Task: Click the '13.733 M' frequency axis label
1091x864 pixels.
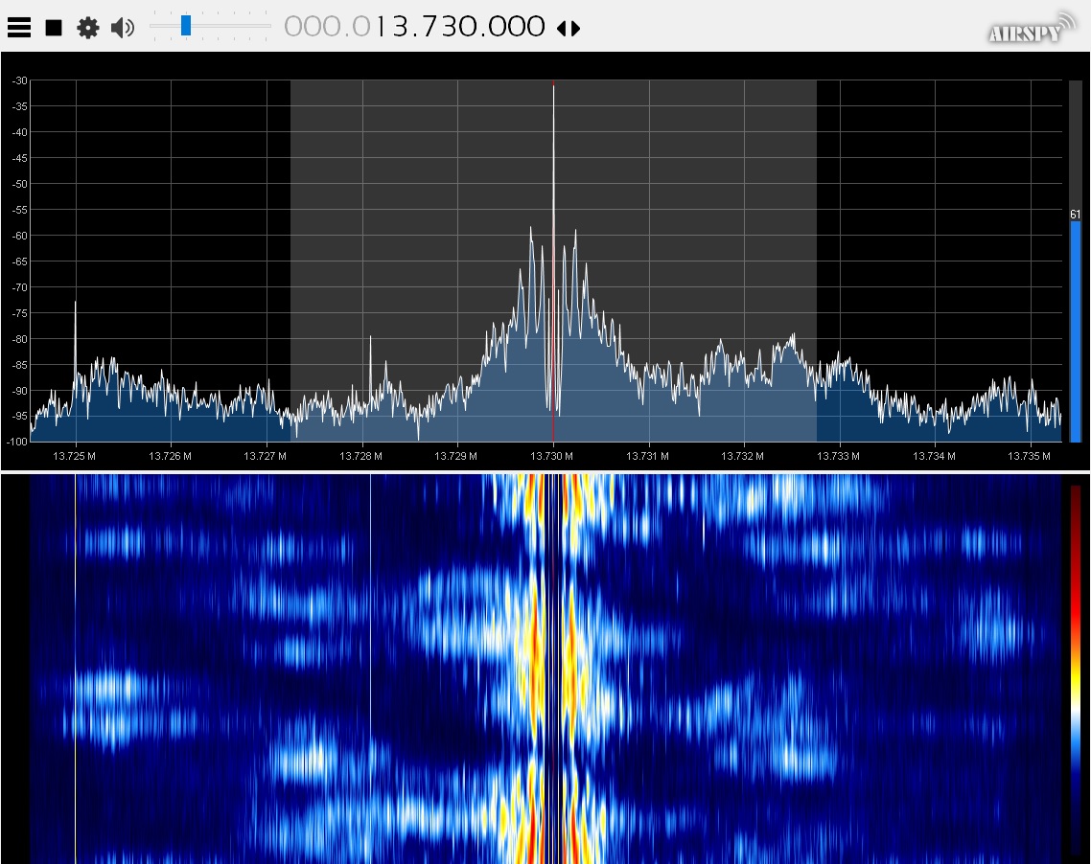Action: 838,456
